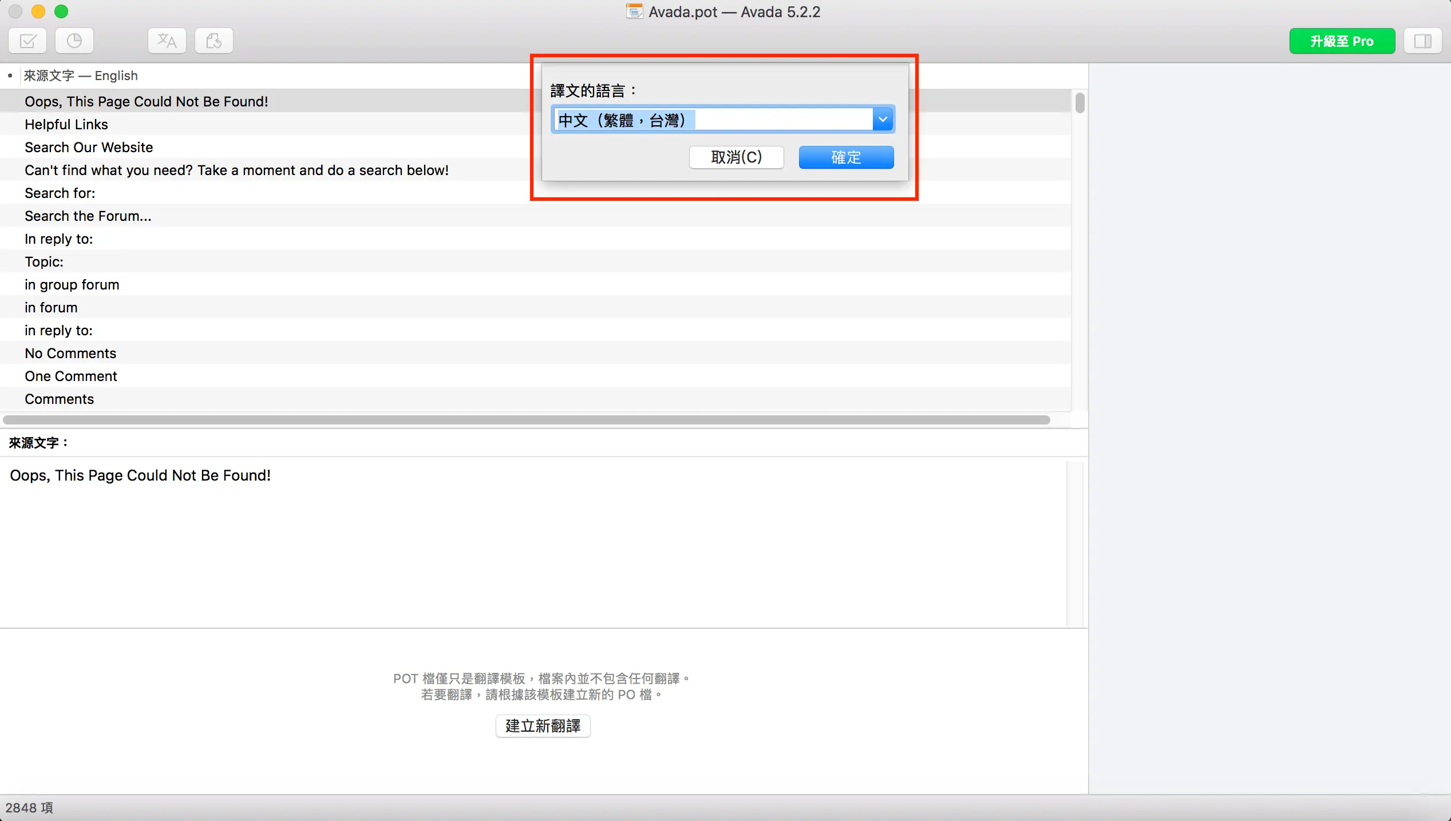Select the capitalized 'In reply to:' row
The height and width of the screenshot is (821, 1451).
535,239
